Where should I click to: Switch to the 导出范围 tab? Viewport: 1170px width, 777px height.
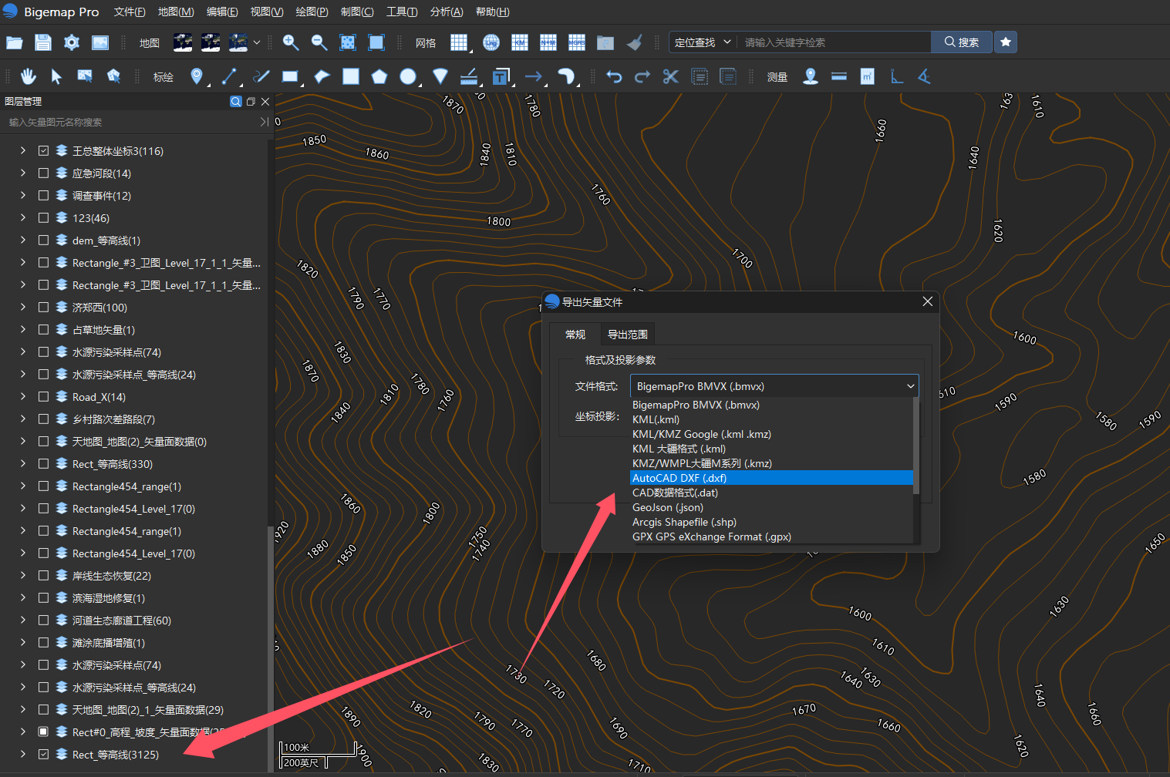coord(628,334)
